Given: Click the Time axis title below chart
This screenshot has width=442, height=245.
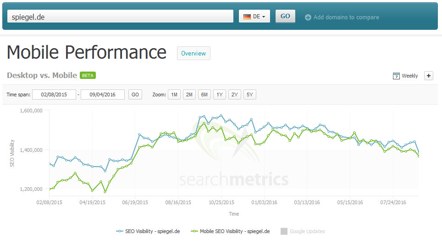Looking at the screenshot, I should pos(234,214).
